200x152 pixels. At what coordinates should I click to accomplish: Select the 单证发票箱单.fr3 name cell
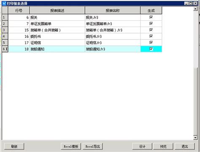coord(113,24)
